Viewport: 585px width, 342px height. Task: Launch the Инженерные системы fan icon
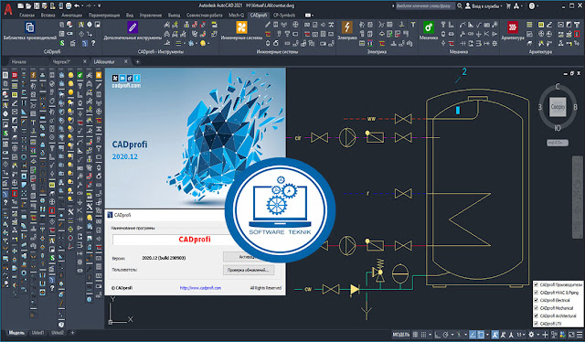pos(241,27)
